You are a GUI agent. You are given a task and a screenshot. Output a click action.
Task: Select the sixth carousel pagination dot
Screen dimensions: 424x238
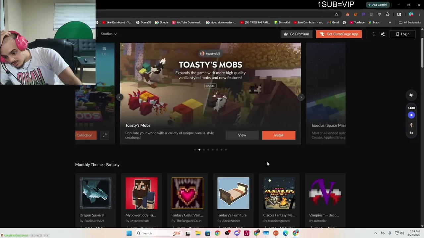[217, 150]
